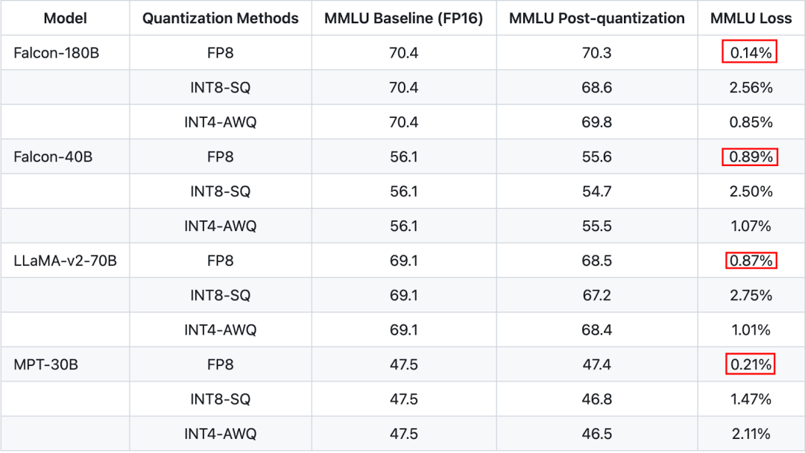This screenshot has width=805, height=453.
Task: Click the MMLU Loss column header
Action: point(751,19)
